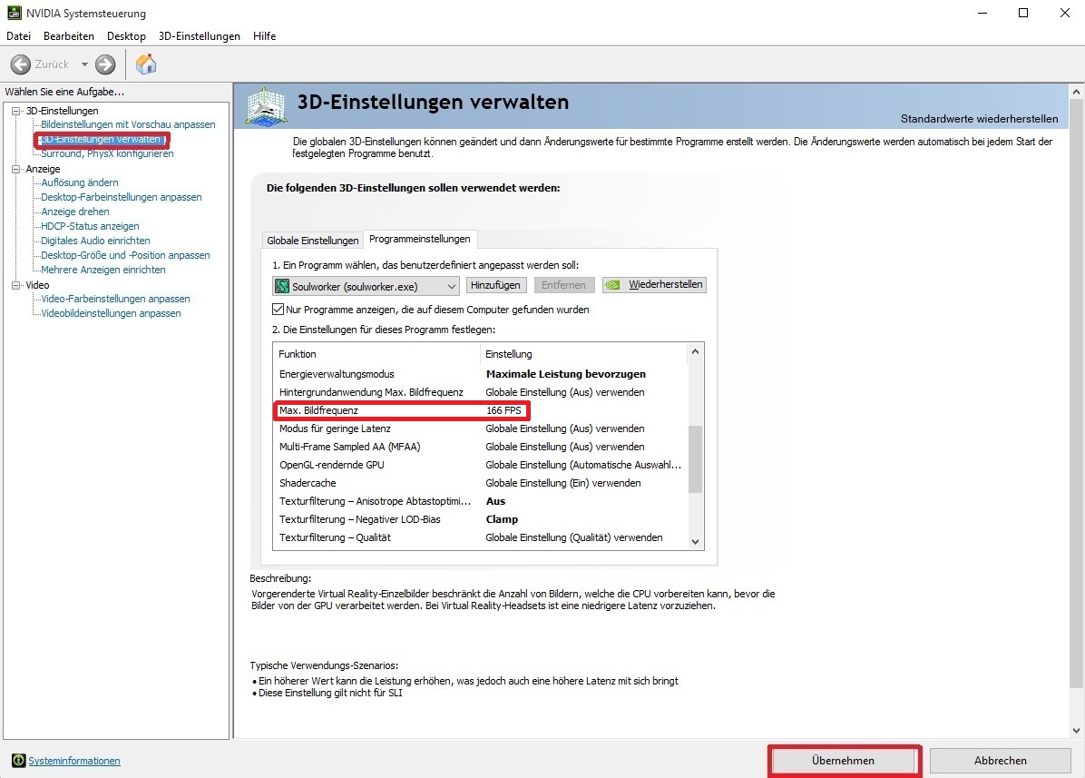Click the Hinzufügen button
This screenshot has height=778, width=1085.
496,285
